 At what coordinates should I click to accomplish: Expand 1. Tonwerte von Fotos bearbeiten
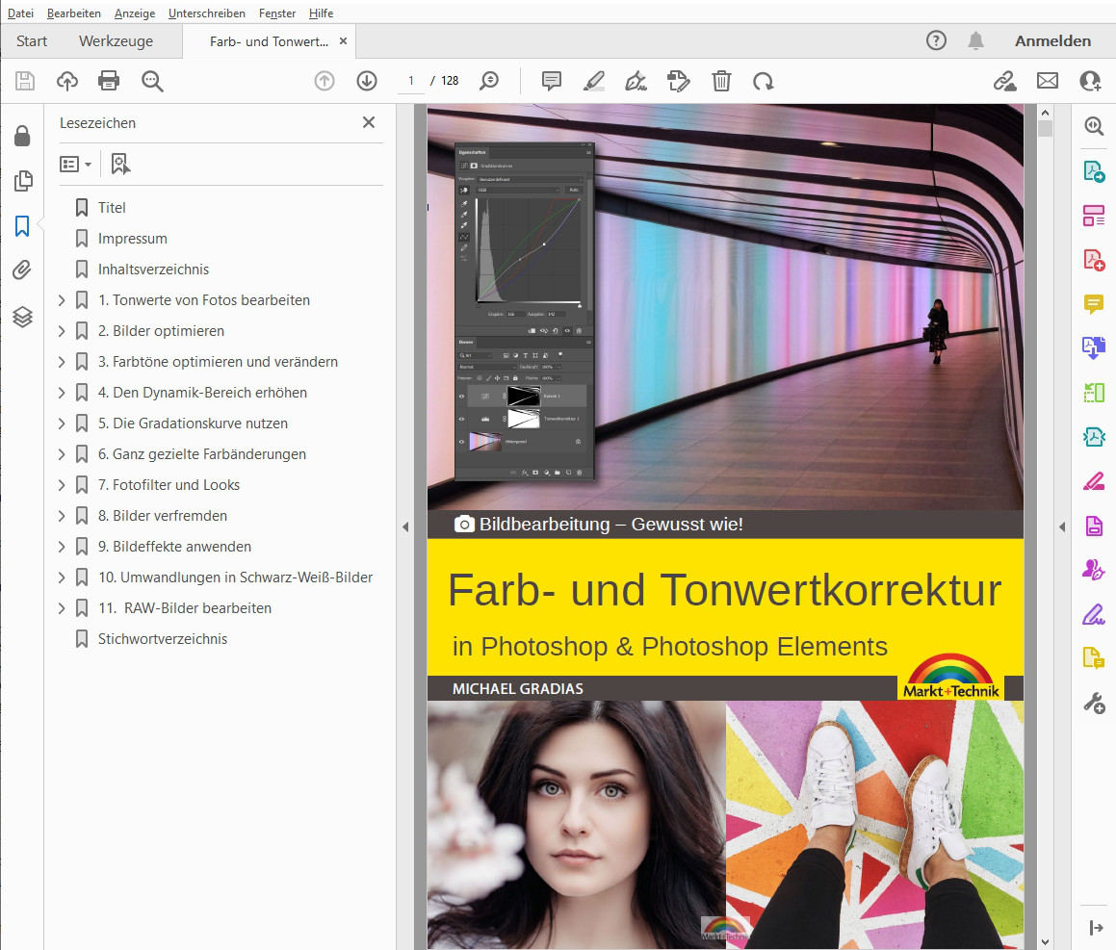coord(62,300)
